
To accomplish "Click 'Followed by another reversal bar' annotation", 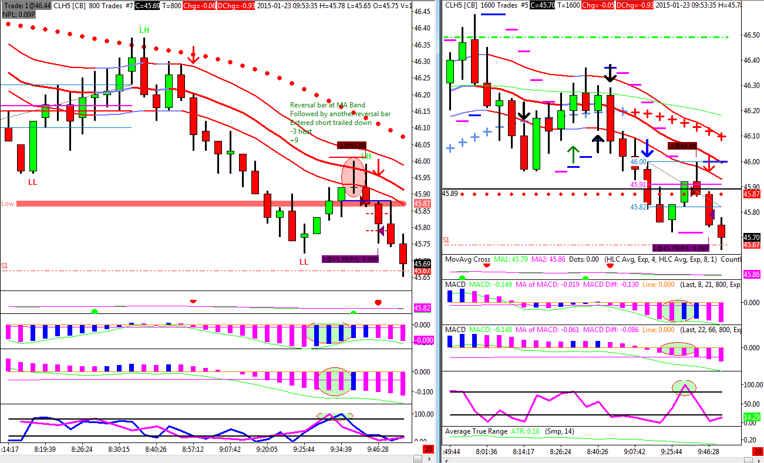I will point(341,114).
